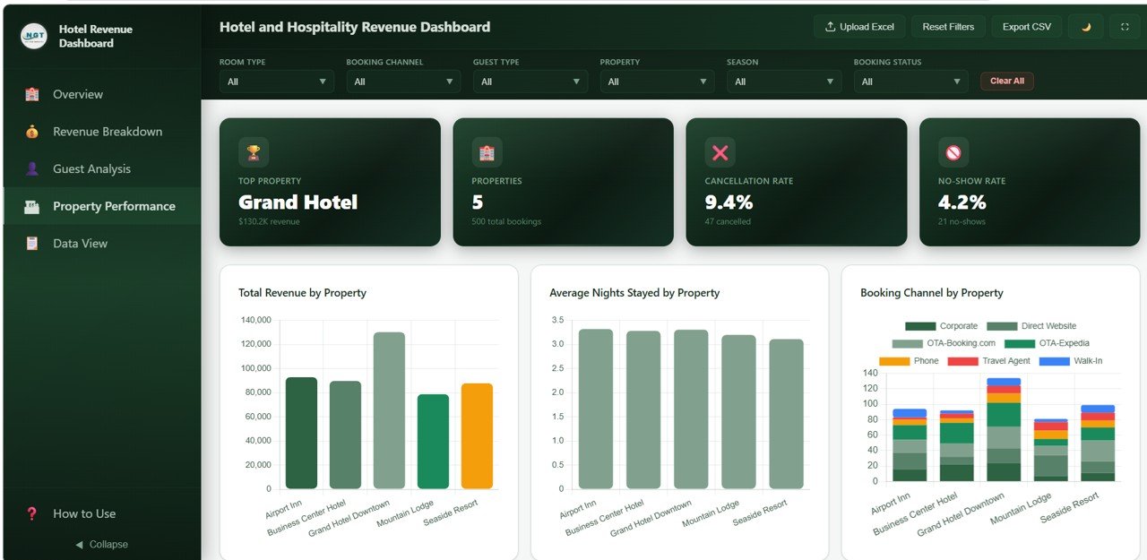Image resolution: width=1147 pixels, height=560 pixels.
Task: Collapse the sidebar using the Collapse control
Action: pos(100,544)
